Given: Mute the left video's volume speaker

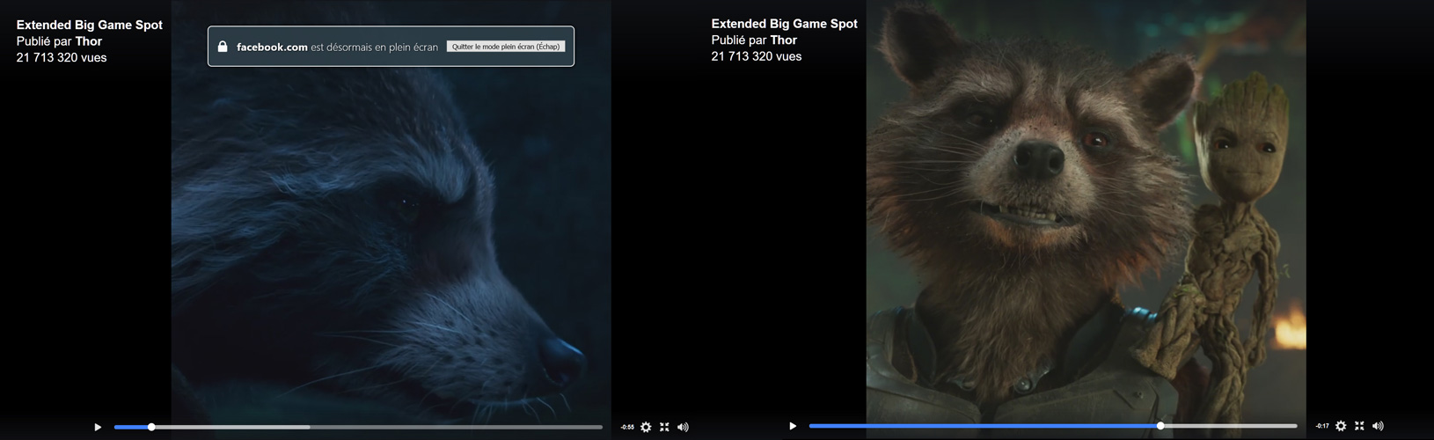Looking at the screenshot, I should (x=683, y=427).
